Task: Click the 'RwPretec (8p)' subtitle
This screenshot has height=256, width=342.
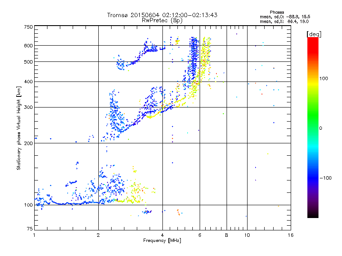Action: 162,20
